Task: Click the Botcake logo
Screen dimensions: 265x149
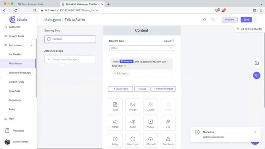Action: click(x=18, y=19)
